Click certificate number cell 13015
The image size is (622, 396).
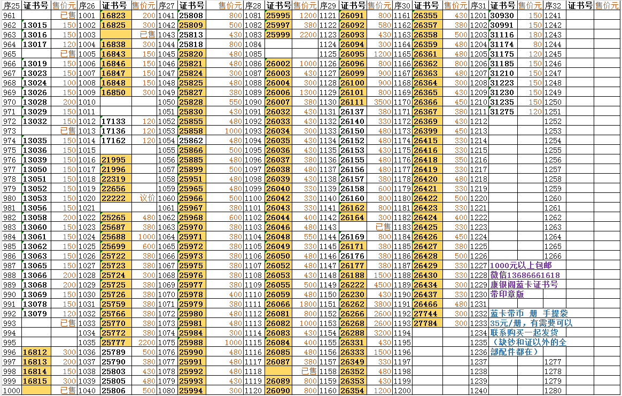click(x=36, y=25)
